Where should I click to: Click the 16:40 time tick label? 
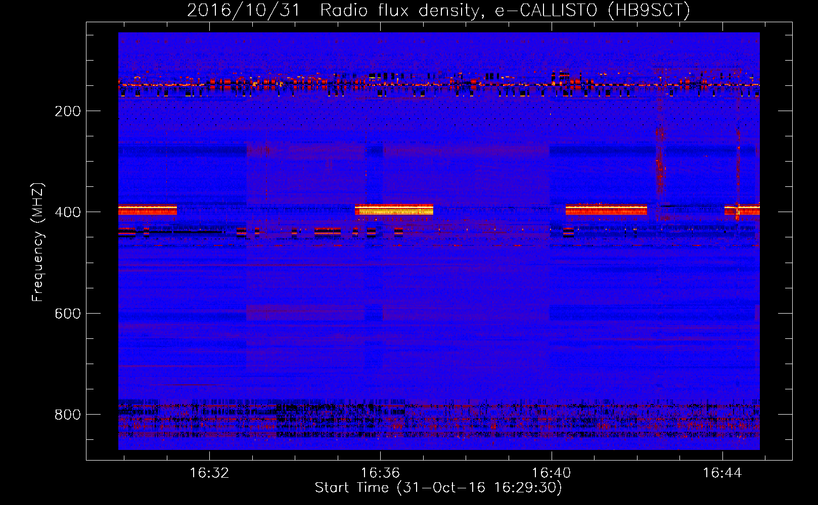551,473
